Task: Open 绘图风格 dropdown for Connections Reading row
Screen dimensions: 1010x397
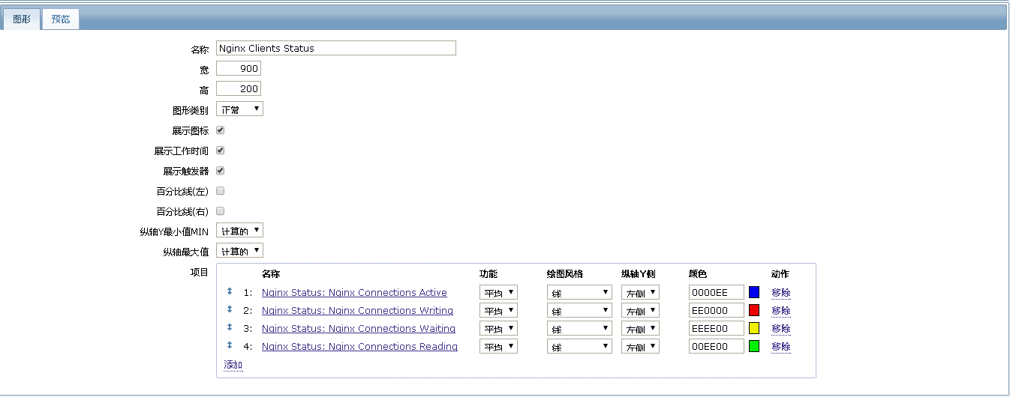Action: pos(579,346)
